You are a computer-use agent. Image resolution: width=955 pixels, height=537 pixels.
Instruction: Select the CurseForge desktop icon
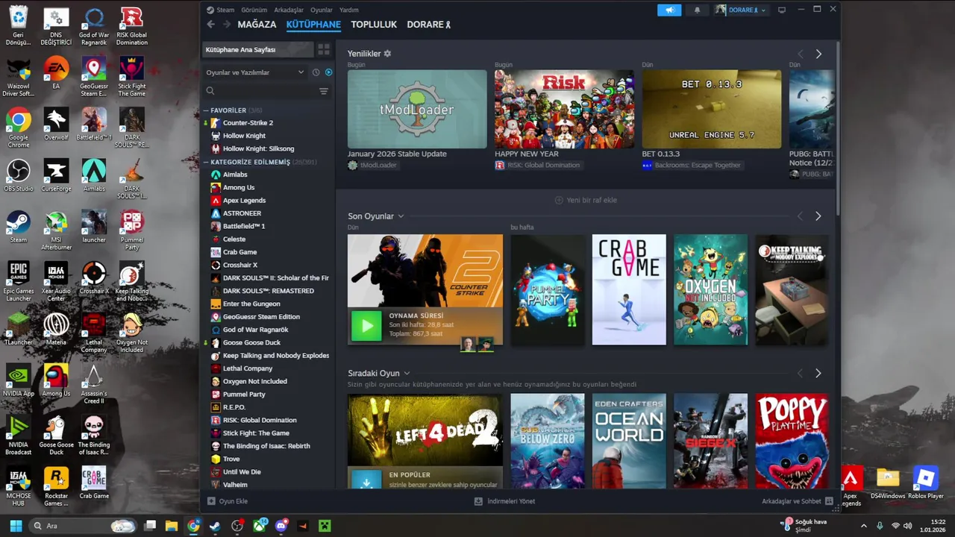click(x=56, y=176)
